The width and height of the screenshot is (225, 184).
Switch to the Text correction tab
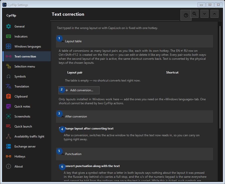[x=27, y=56]
